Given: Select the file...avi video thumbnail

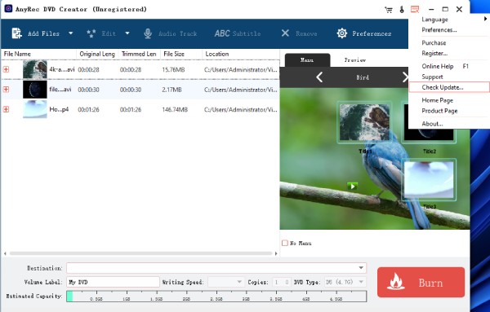Looking at the screenshot, I should pos(35,90).
